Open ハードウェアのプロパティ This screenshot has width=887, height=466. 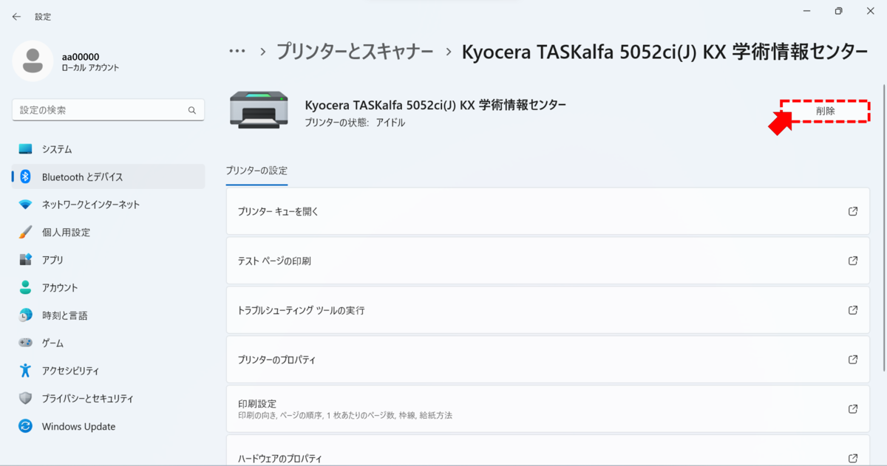[548, 450]
